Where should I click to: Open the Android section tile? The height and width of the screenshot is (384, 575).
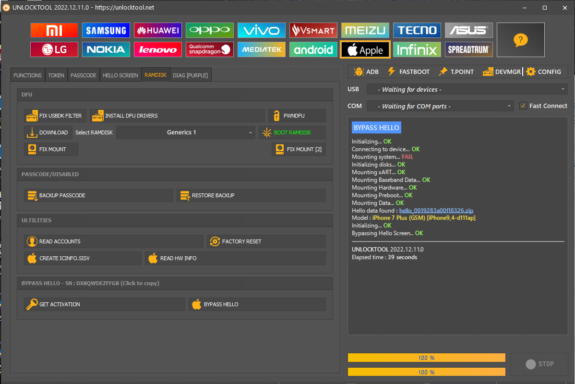(313, 49)
